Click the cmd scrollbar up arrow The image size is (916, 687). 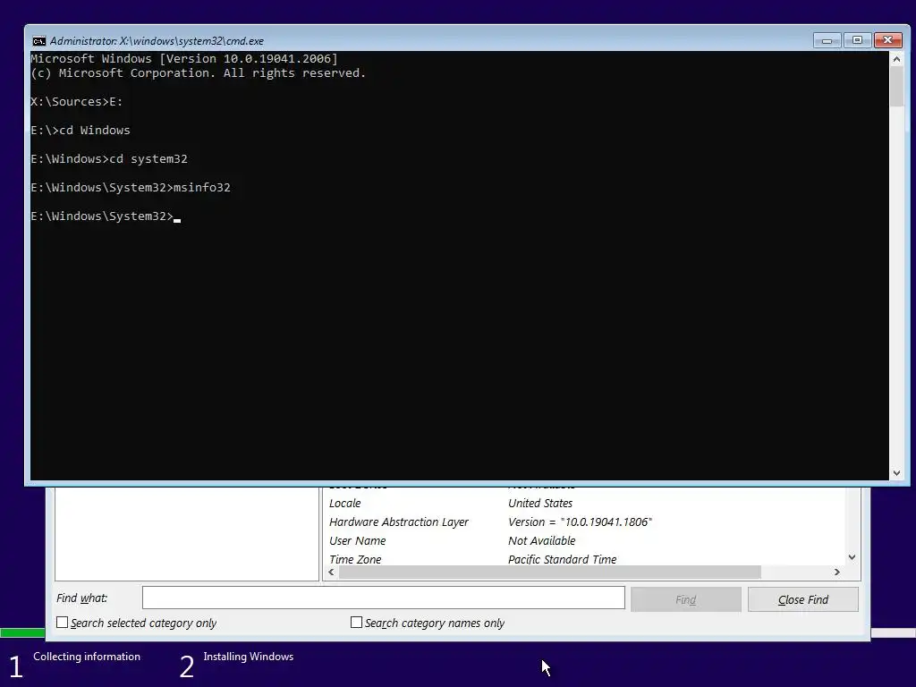(896, 59)
